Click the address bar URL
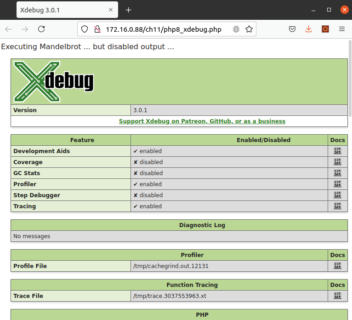 click(164, 29)
